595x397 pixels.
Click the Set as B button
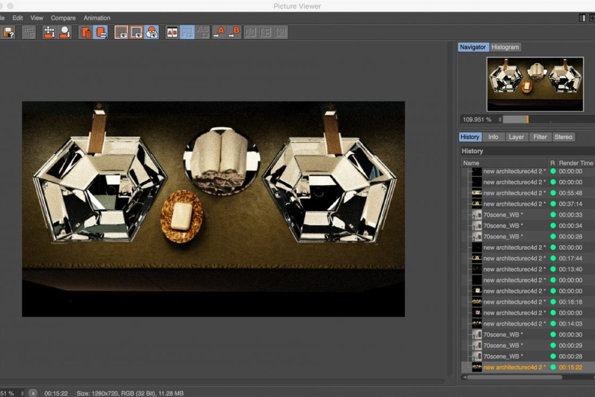[x=234, y=32]
